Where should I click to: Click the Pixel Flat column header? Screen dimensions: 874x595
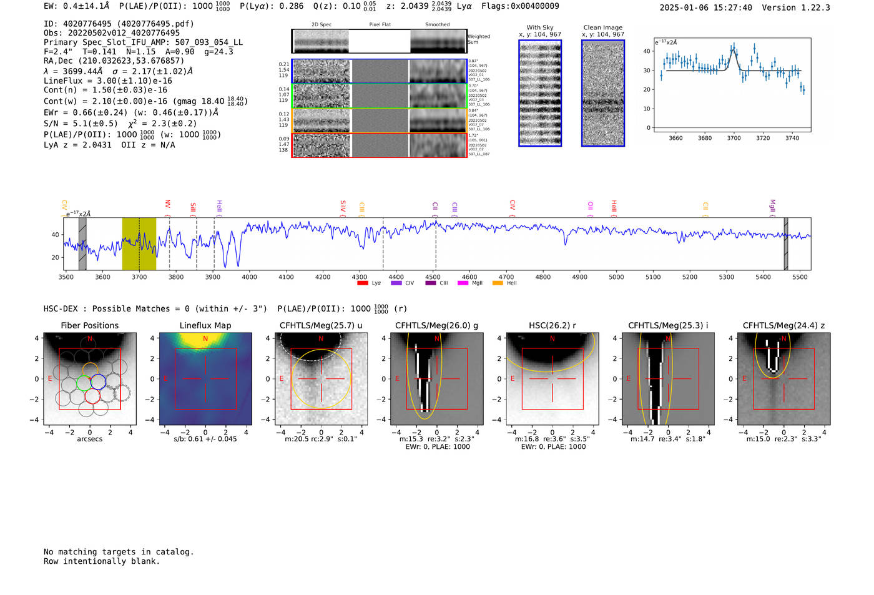(380, 25)
